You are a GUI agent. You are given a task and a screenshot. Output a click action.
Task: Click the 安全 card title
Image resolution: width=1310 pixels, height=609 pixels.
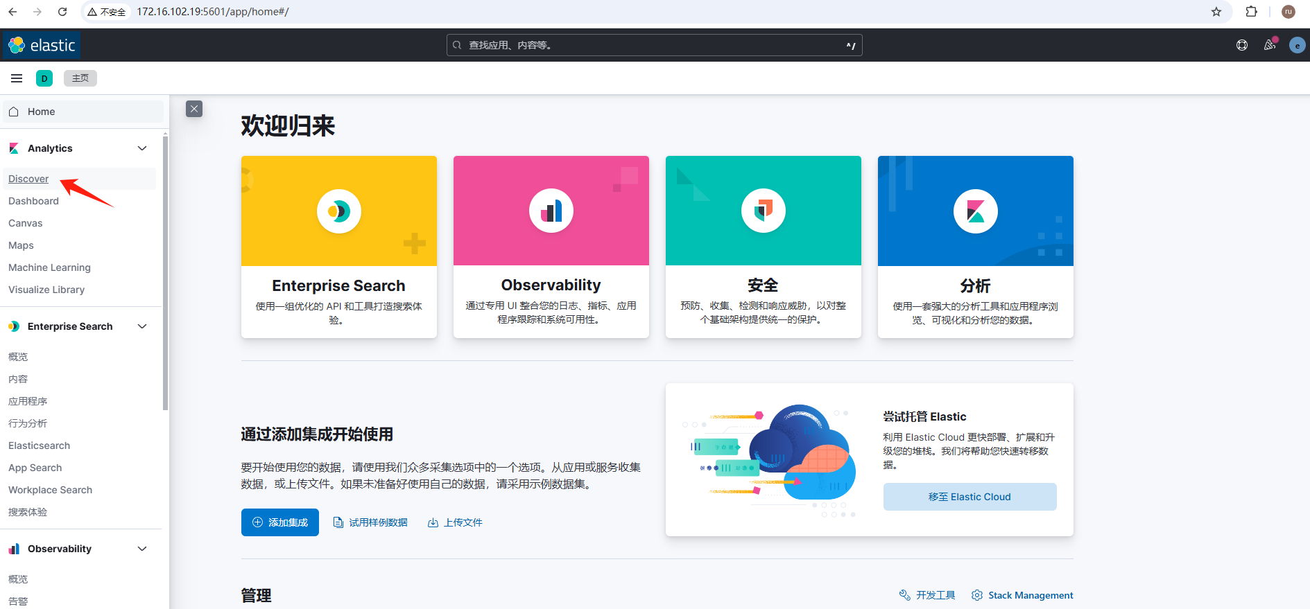763,285
